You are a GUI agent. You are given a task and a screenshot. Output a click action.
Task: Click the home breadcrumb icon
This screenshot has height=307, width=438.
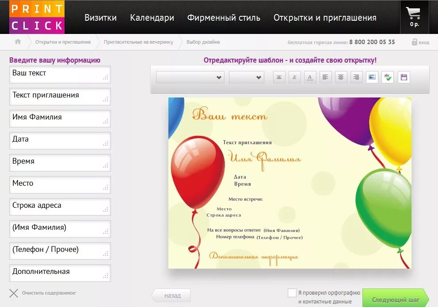[x=18, y=42]
